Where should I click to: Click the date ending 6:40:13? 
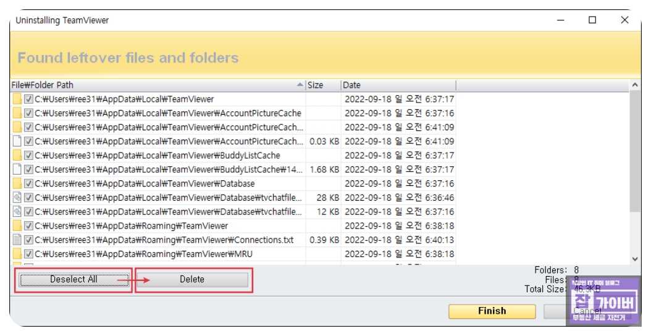point(400,240)
